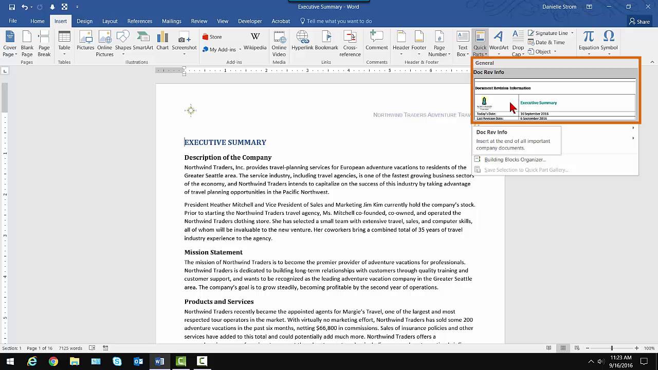Insert a Bookmark

(326, 41)
